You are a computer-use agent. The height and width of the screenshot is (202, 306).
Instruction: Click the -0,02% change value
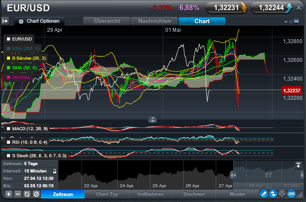click(x=161, y=8)
